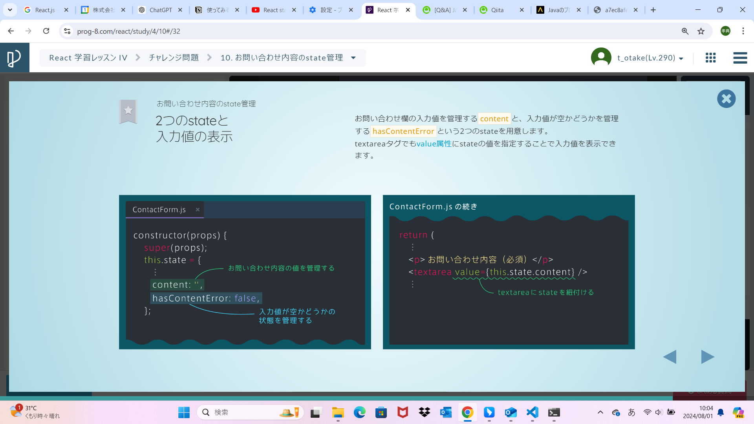Bookmark this page with star icon

click(701, 31)
